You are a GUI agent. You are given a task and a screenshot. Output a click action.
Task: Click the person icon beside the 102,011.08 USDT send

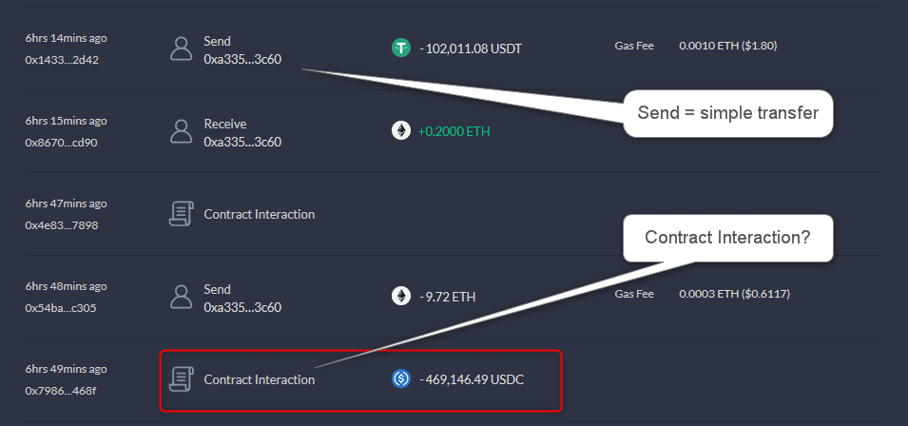click(x=181, y=49)
